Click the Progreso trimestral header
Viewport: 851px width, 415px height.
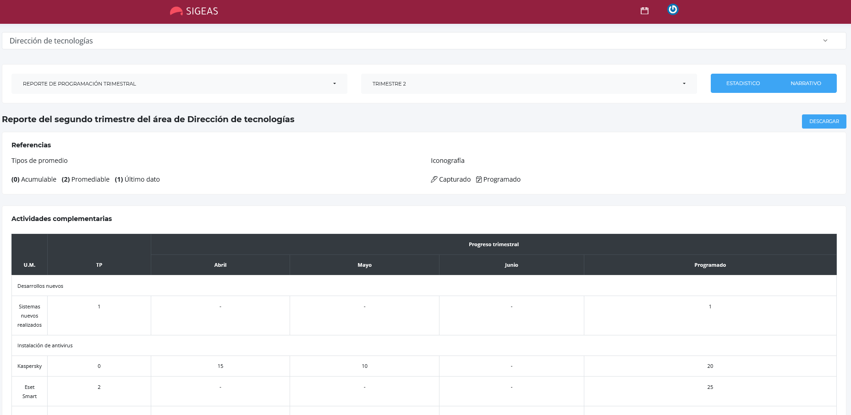(x=494, y=244)
